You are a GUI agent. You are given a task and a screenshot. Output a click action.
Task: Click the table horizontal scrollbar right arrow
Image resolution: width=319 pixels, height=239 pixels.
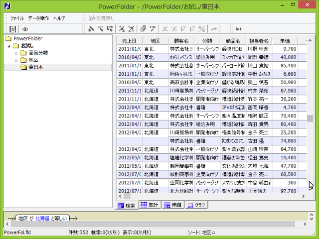click(x=304, y=196)
